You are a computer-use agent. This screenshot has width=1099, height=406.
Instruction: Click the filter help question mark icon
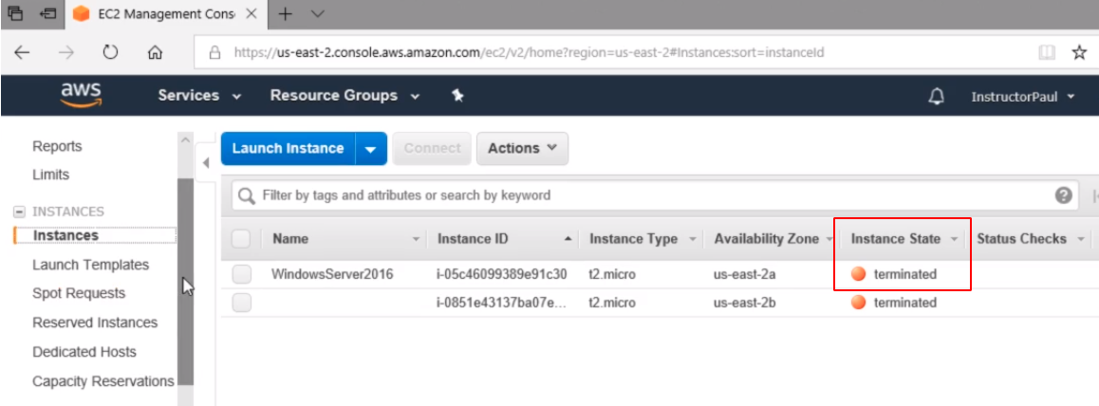[1064, 195]
